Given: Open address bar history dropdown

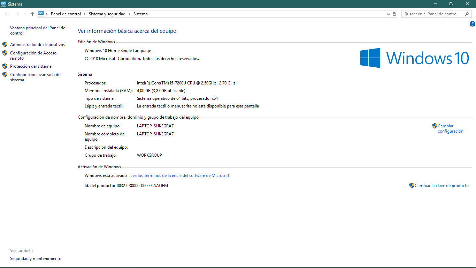Looking at the screenshot, I should click(x=389, y=14).
